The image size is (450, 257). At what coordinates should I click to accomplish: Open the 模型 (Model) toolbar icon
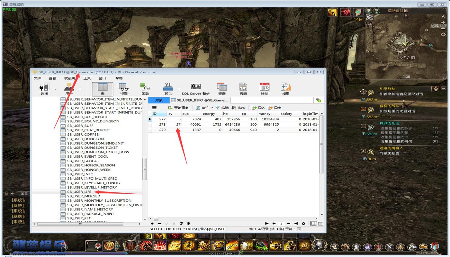[286, 89]
